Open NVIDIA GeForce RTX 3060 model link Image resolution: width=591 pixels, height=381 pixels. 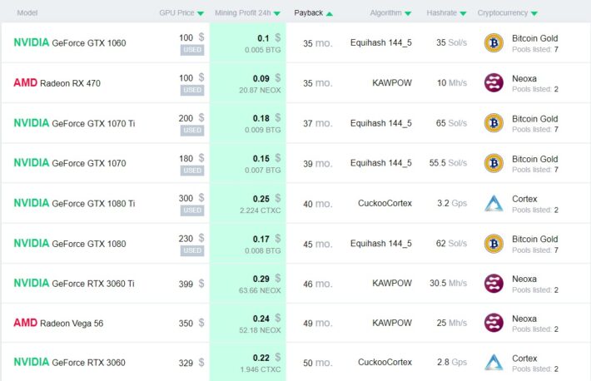pos(69,362)
